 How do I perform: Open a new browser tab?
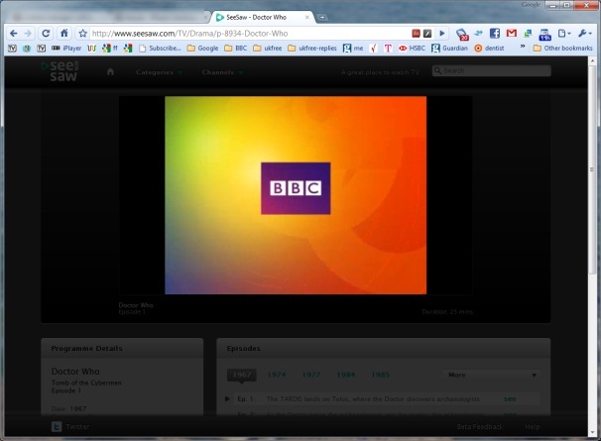tap(322, 17)
